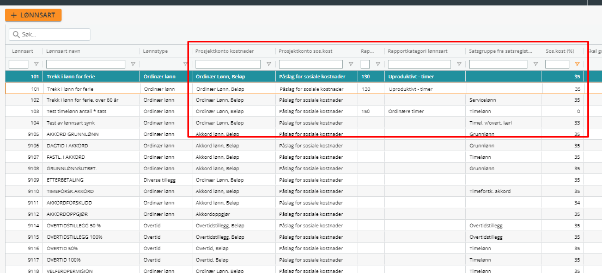602x273 pixels.
Task: Sort by Lønnstype column header
Action: click(x=155, y=51)
